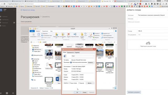
Task: Click the apps grid icon in dashboard sidebar
Action: tap(7, 93)
